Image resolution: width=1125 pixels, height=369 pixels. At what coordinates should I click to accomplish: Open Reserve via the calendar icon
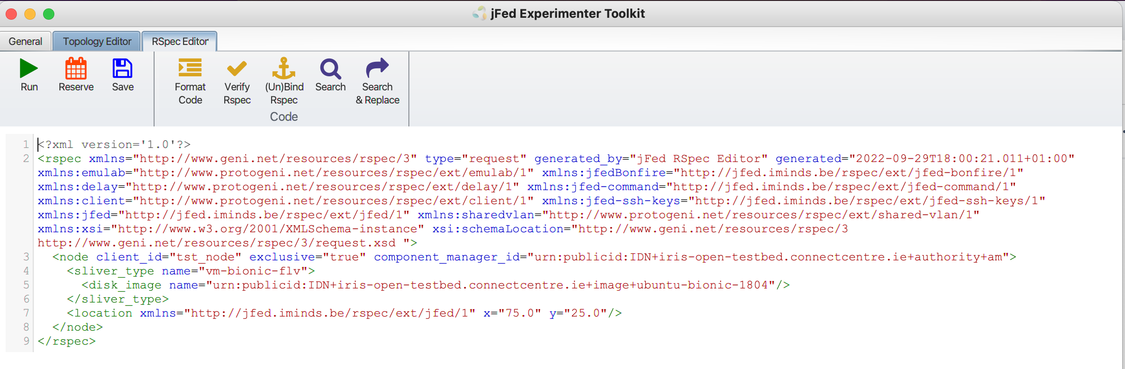[x=76, y=68]
